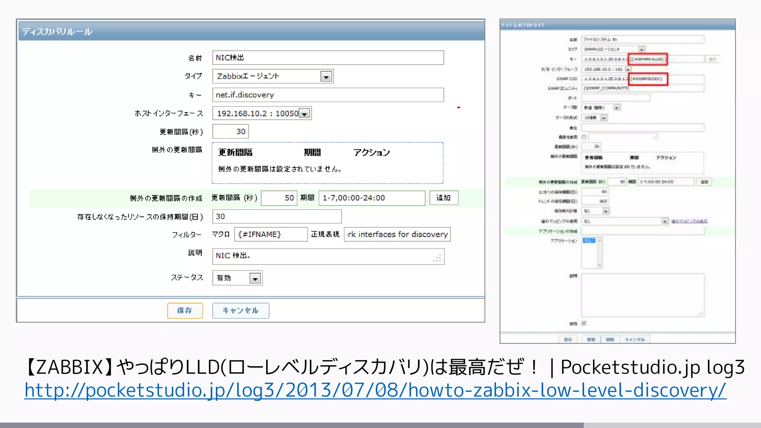This screenshot has width=761, height=428.
Task: Click the 追加 button for the flexible interval
Action: (444, 198)
